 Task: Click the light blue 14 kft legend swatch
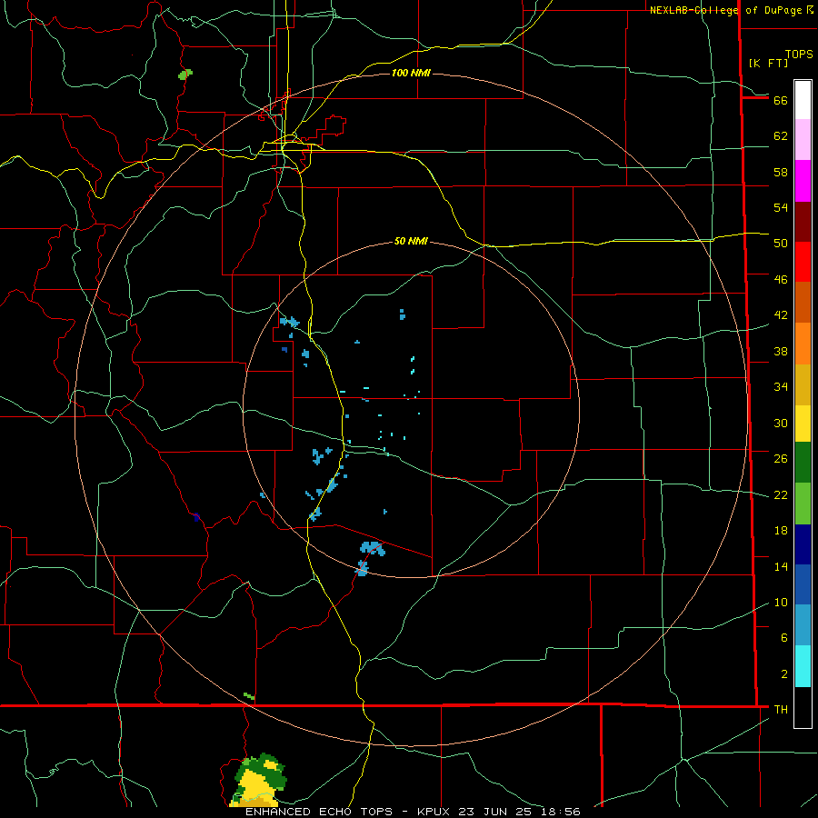tap(803, 624)
